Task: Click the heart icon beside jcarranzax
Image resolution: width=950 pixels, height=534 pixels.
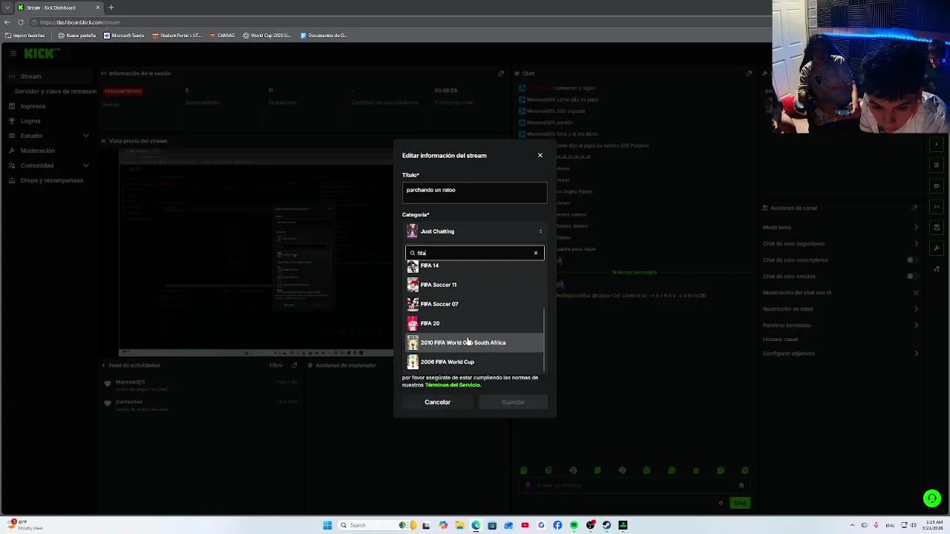Action: [108, 403]
